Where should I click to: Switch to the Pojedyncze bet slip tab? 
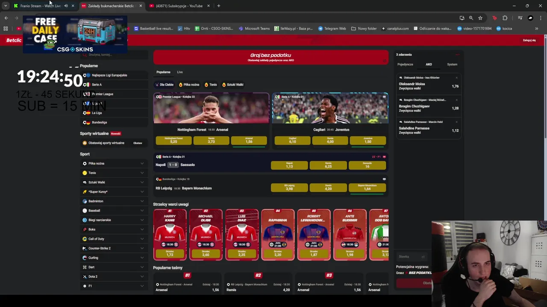click(405, 64)
